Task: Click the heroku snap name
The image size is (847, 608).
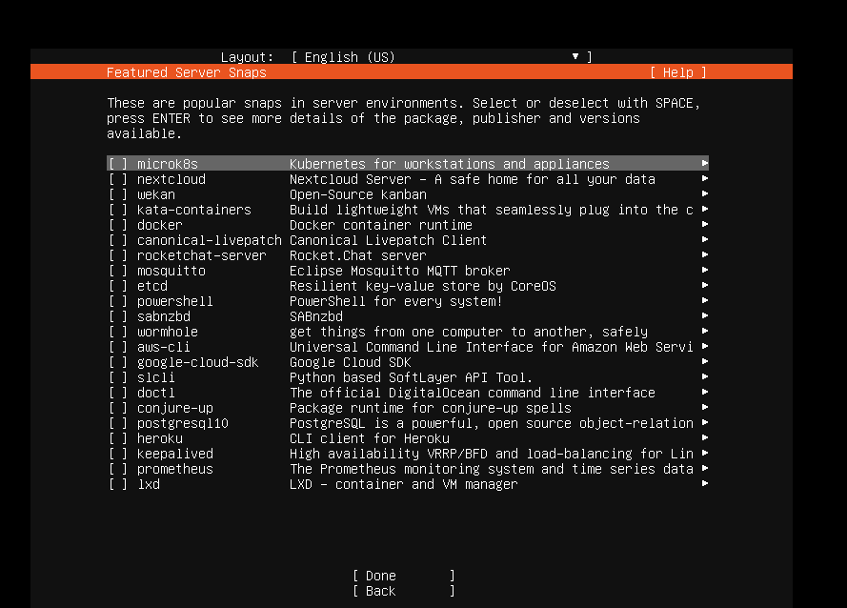Action: pos(159,438)
